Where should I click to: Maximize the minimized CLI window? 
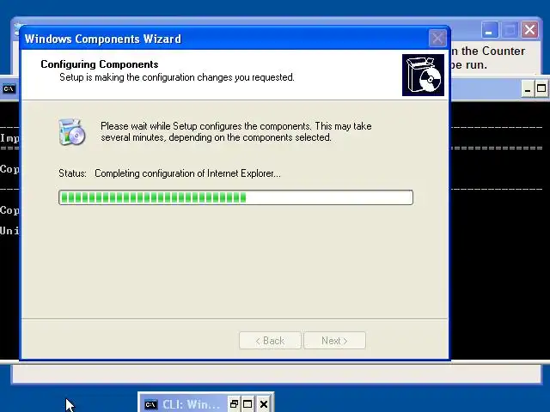coord(247,404)
